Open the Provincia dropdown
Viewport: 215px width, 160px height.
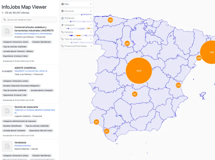(x=77, y=11)
